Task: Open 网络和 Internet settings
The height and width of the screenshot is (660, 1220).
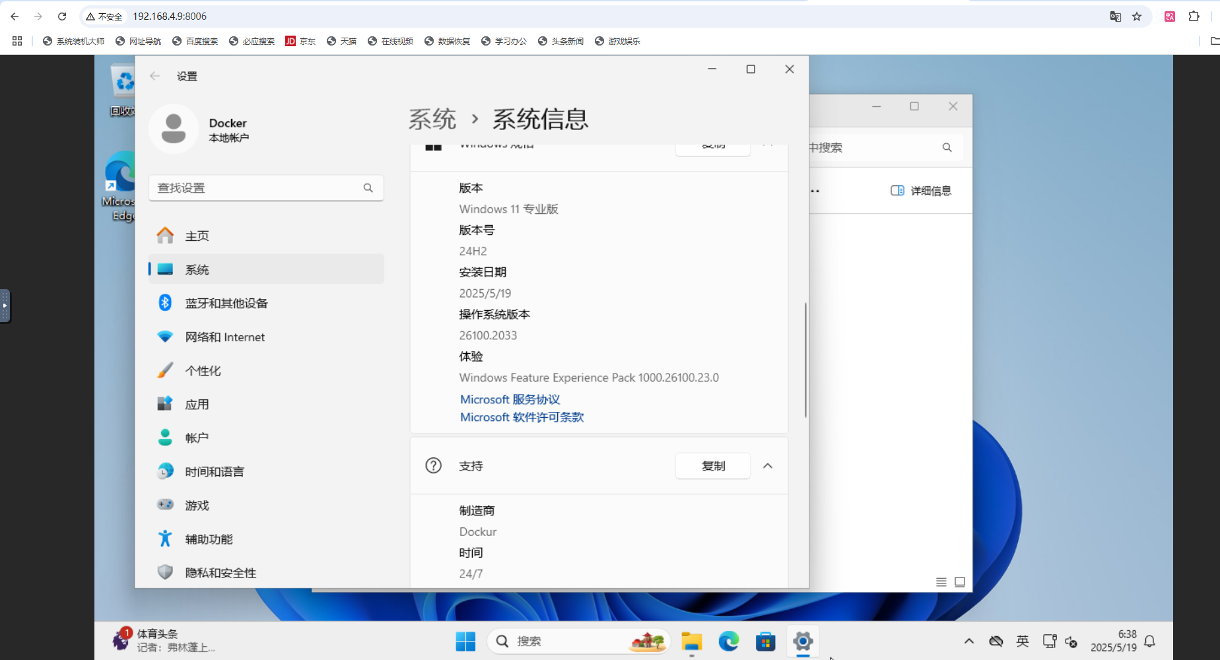Action: (266, 337)
